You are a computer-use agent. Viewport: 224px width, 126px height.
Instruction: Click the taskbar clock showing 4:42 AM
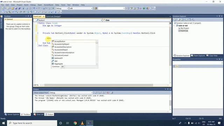point(211,123)
